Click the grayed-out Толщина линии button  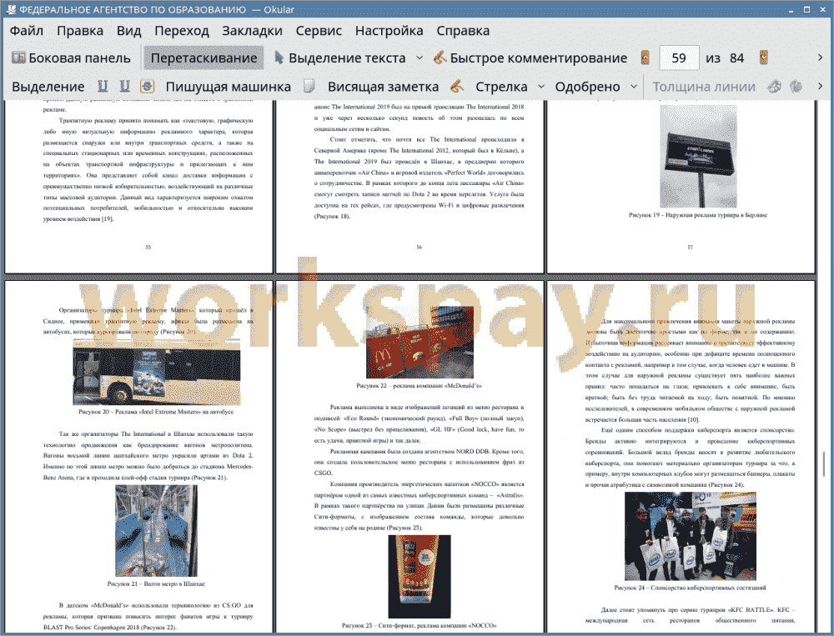tap(704, 87)
